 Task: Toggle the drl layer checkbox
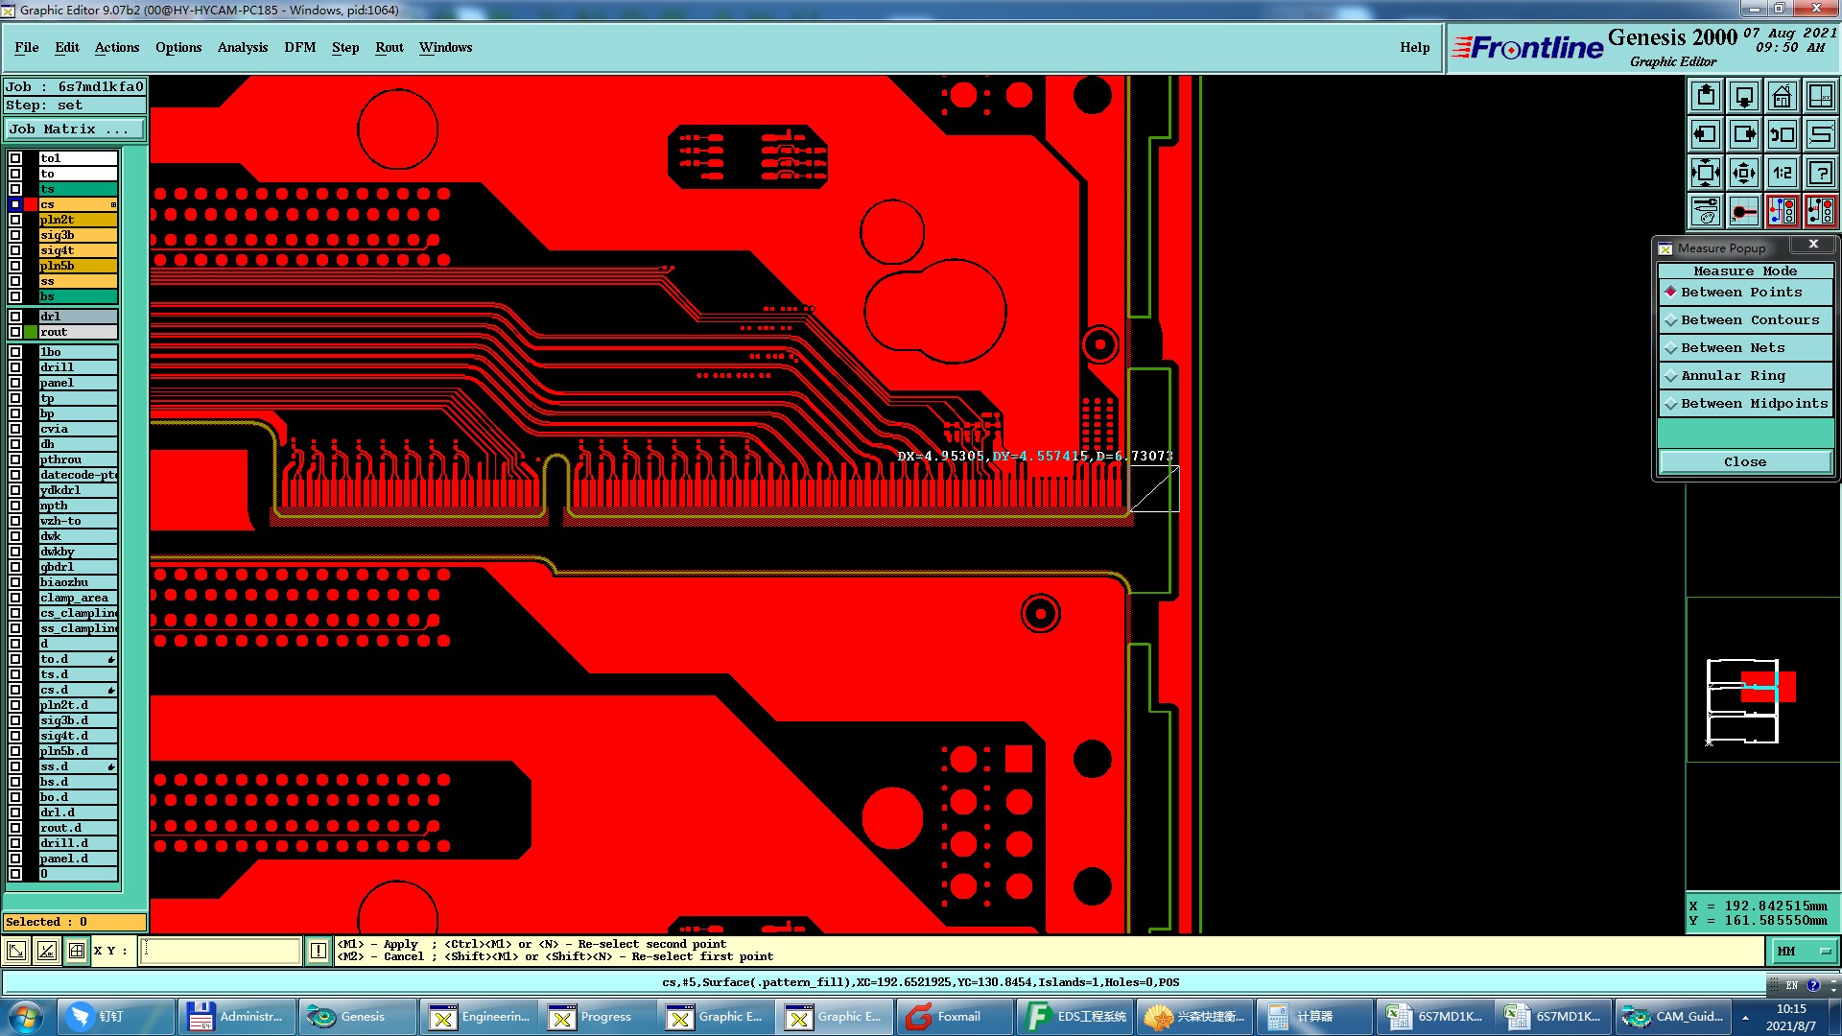[15, 317]
